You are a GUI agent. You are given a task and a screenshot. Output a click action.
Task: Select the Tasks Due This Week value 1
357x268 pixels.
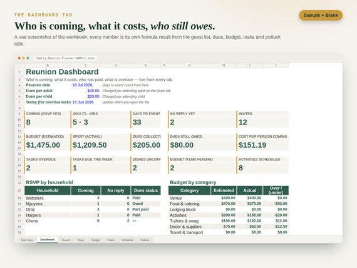[75, 168]
